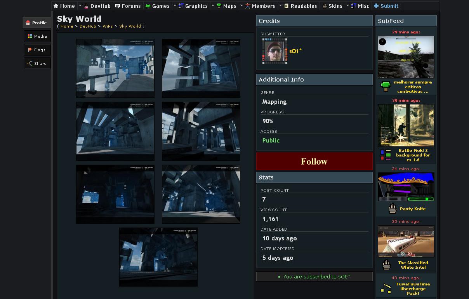The image size is (469, 299).
Task: Click the Flags icon in sidebar
Action: click(30, 50)
